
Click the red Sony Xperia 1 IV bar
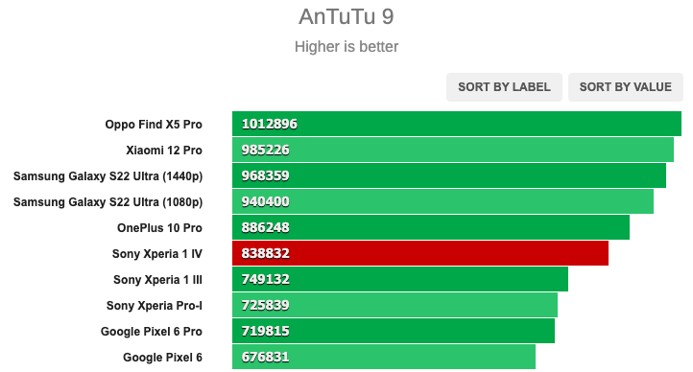point(420,253)
